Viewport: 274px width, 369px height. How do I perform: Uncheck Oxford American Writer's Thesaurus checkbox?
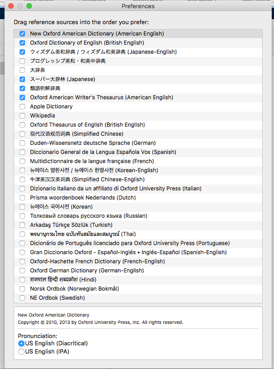coord(22,97)
